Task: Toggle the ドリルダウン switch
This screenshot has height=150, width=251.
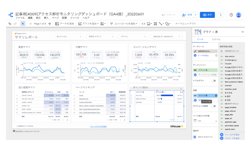Action: [x=214, y=81]
